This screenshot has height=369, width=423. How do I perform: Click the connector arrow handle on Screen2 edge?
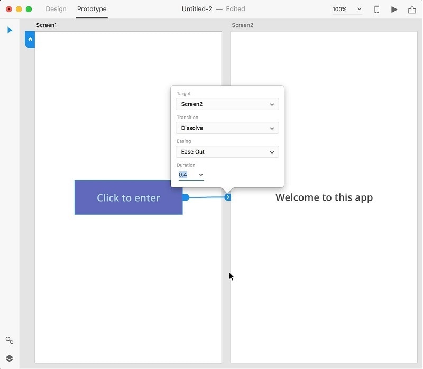[228, 197]
